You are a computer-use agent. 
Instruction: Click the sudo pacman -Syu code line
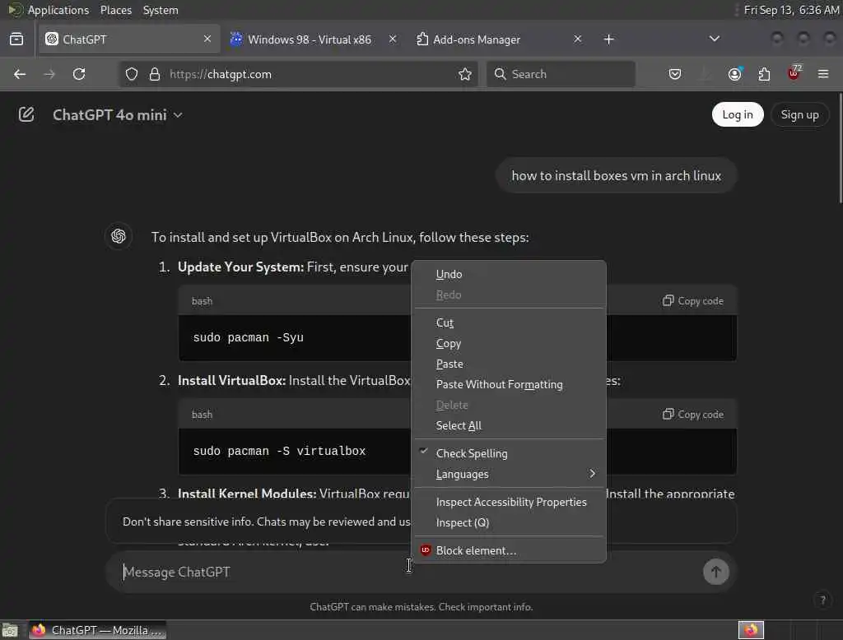pos(249,337)
